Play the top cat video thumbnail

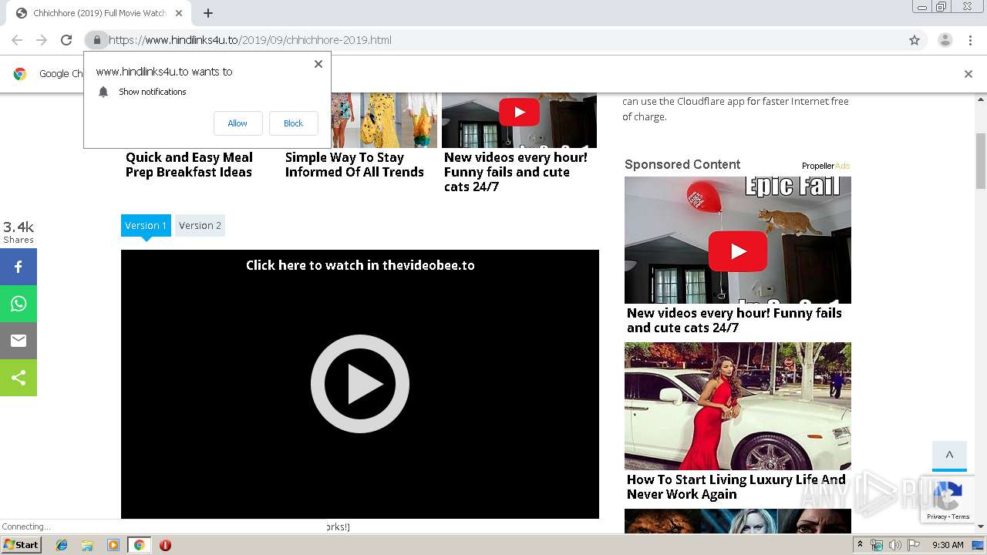519,112
